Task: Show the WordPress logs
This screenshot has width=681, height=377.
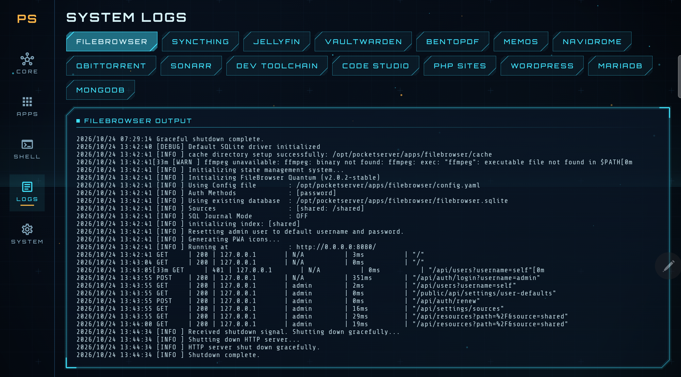Action: (x=542, y=66)
